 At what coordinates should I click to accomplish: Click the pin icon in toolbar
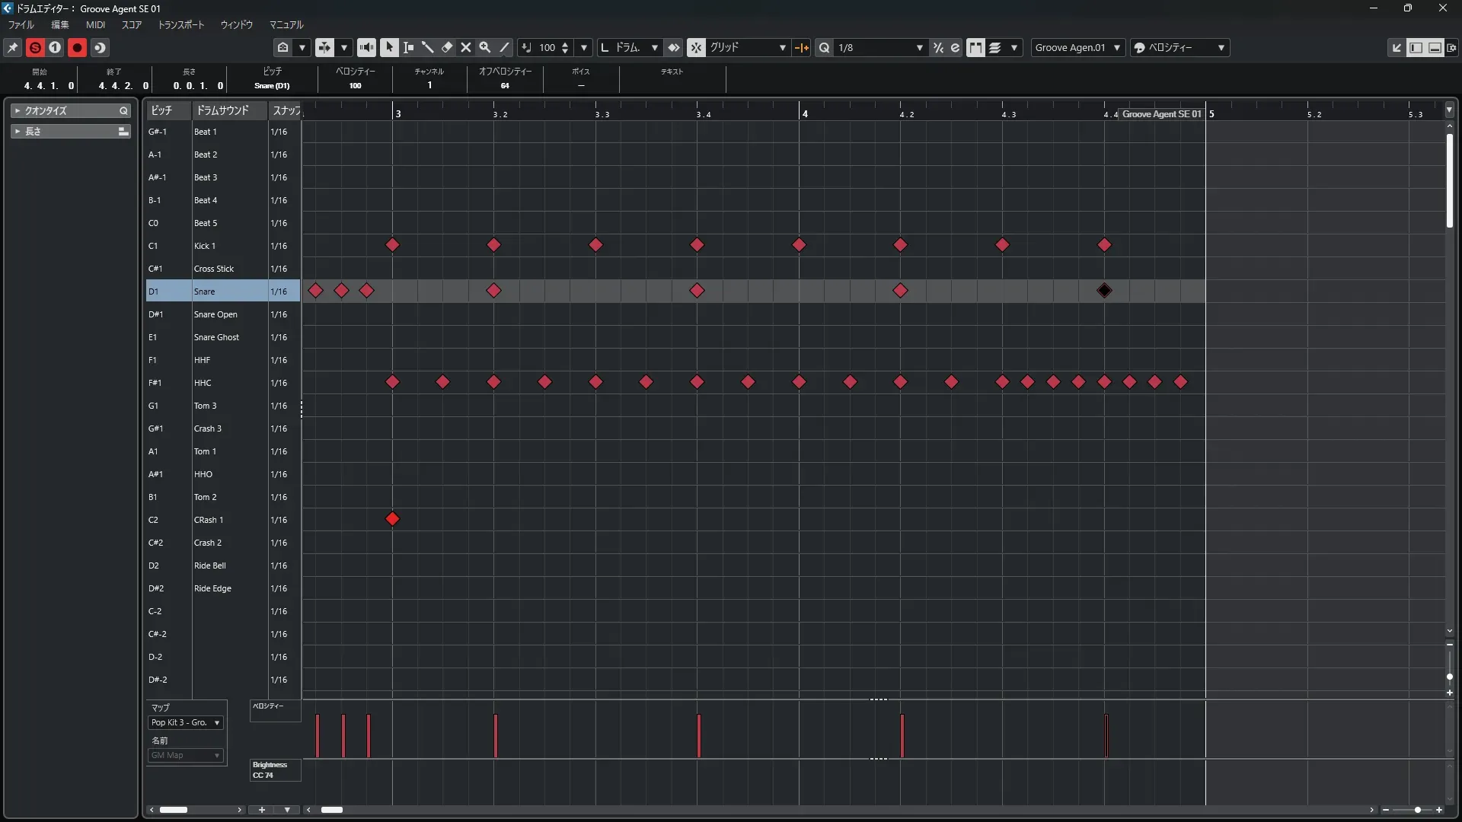pos(13,47)
